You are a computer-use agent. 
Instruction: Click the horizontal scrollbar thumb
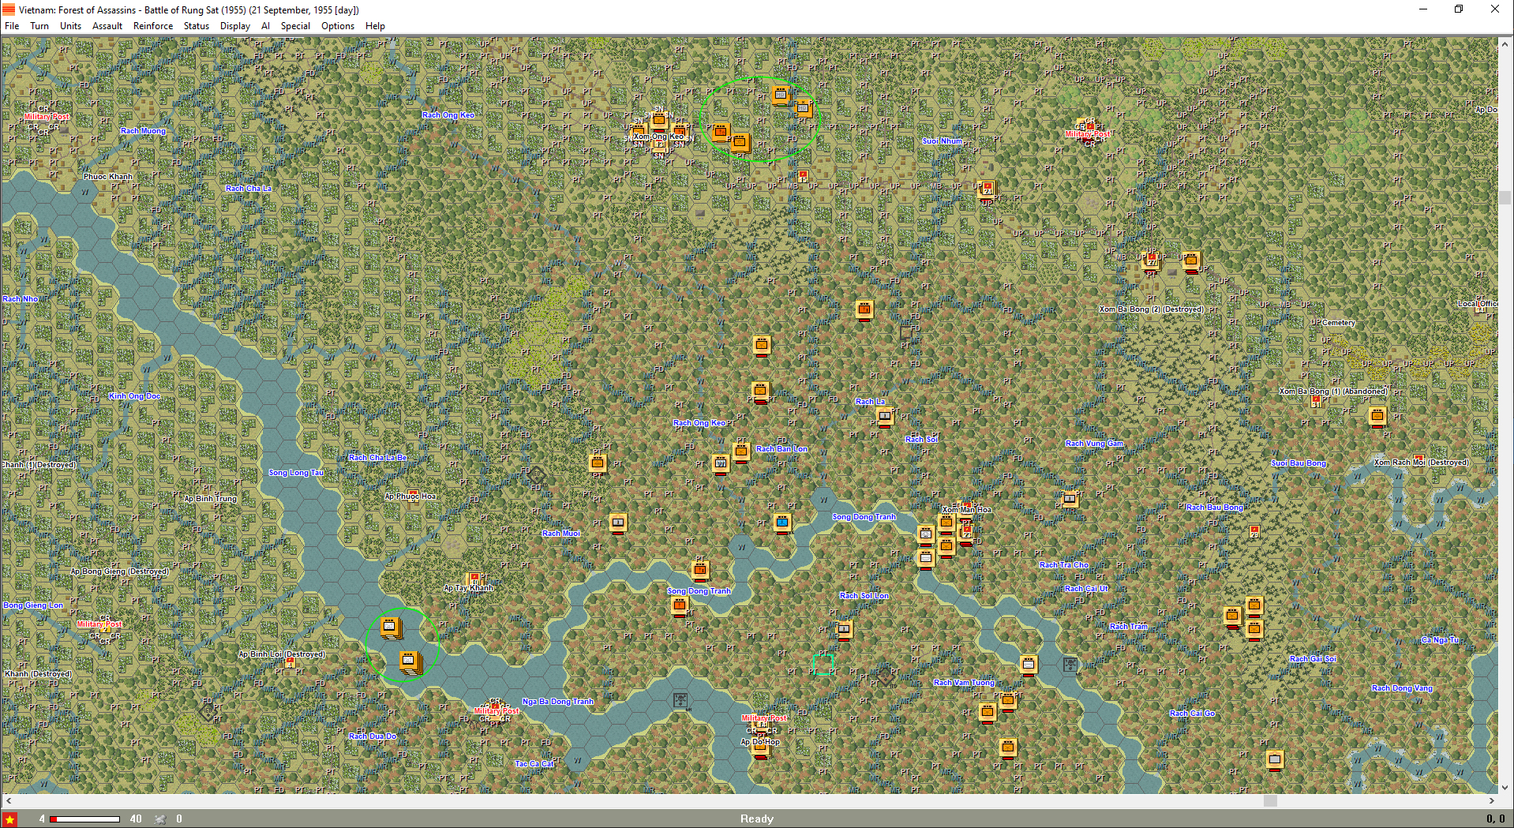point(1270,800)
